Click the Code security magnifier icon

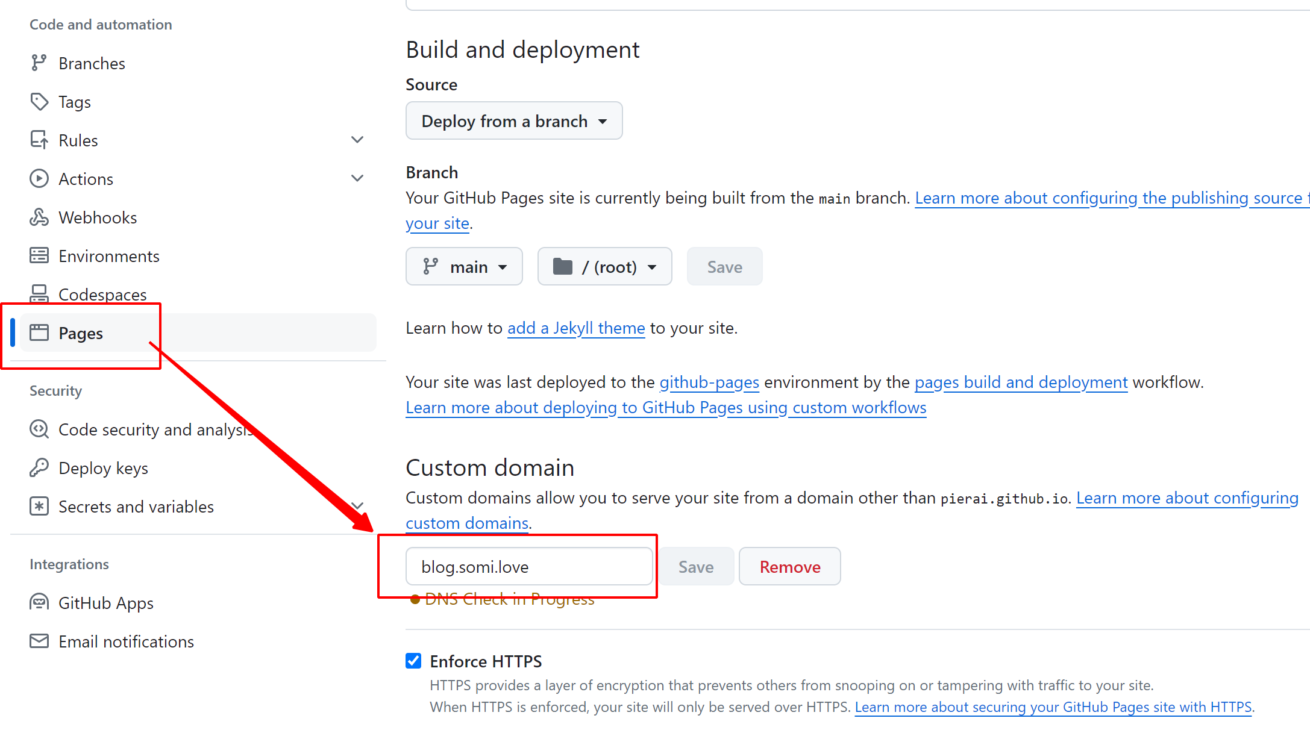(x=39, y=429)
